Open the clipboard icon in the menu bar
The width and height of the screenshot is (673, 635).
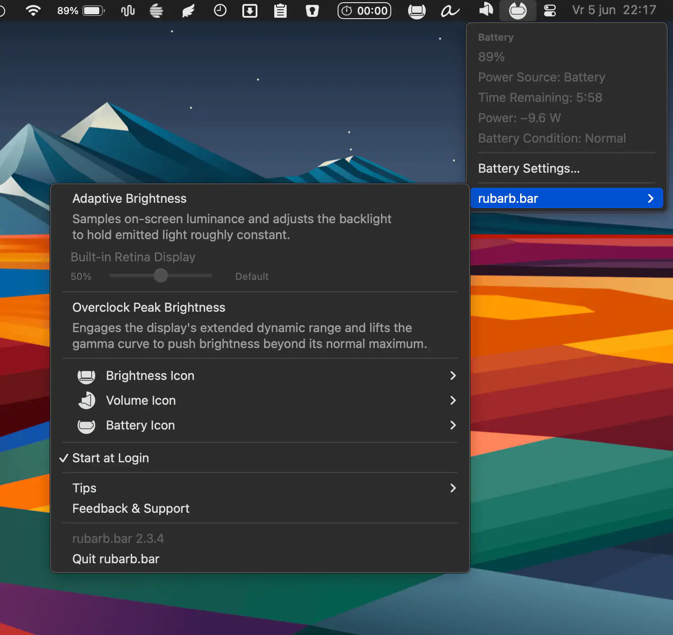coord(280,10)
